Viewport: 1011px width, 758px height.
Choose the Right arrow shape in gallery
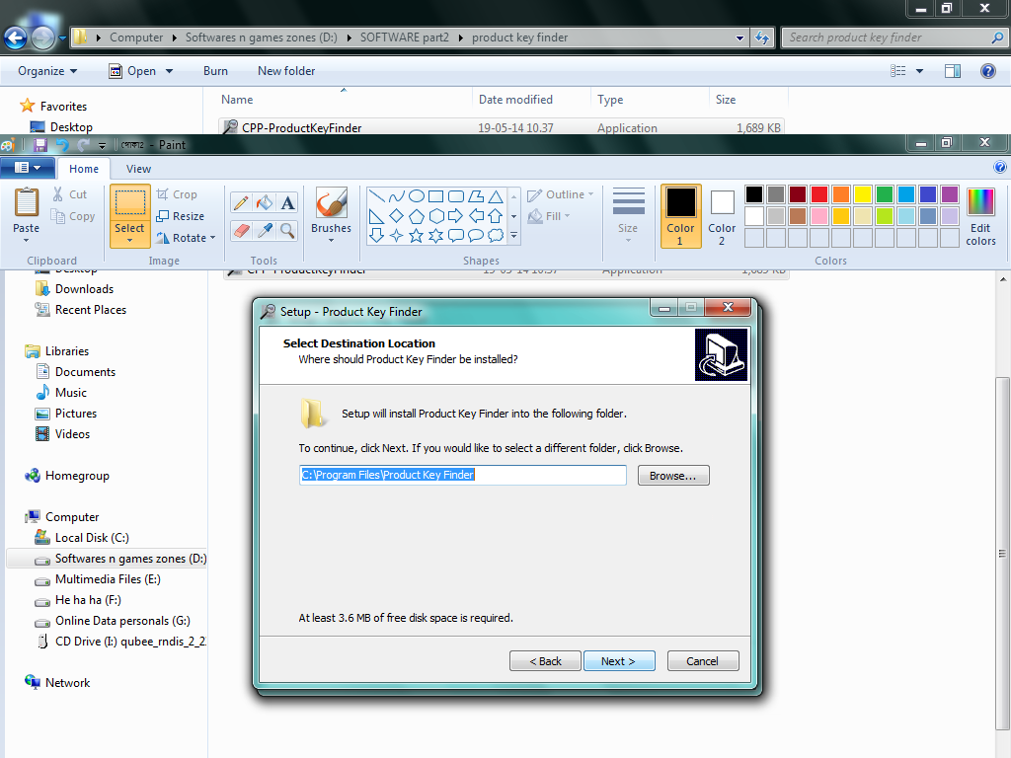click(x=456, y=216)
